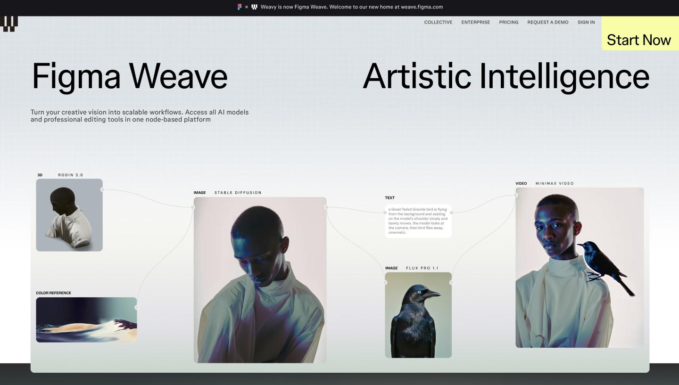Click the Start Now button
The width and height of the screenshot is (679, 385).
639,34
